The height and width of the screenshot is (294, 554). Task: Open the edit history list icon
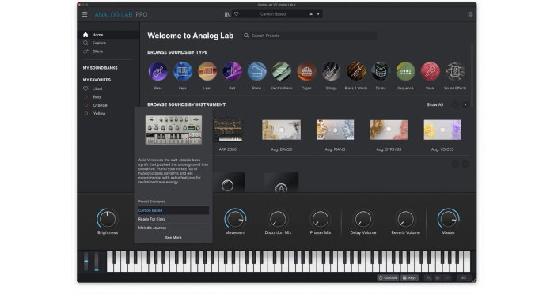pyautogui.click(x=438, y=278)
